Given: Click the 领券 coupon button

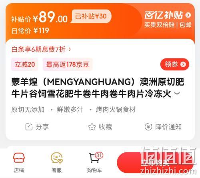Looking at the screenshot, I should pos(175,64).
